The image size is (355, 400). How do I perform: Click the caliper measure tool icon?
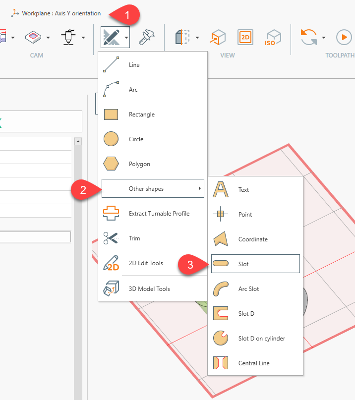coord(146,37)
